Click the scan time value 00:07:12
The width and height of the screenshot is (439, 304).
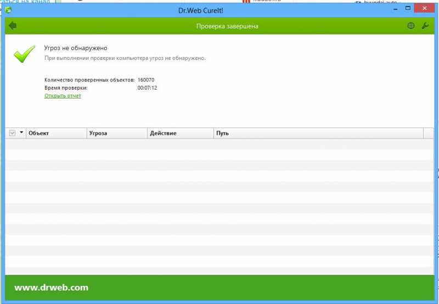tap(147, 88)
